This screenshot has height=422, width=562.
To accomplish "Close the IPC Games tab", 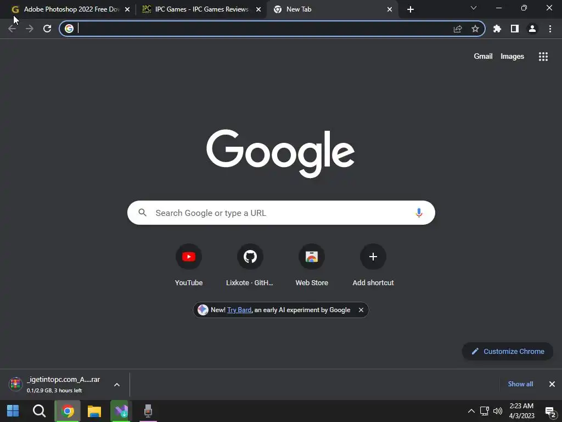I will [258, 9].
